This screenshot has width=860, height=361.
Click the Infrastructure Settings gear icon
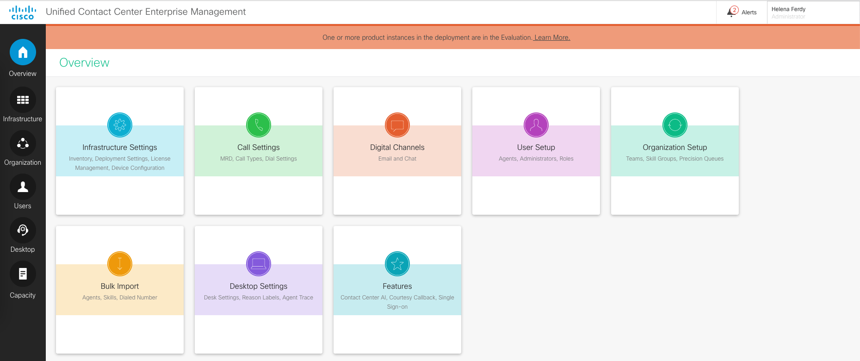click(x=120, y=125)
